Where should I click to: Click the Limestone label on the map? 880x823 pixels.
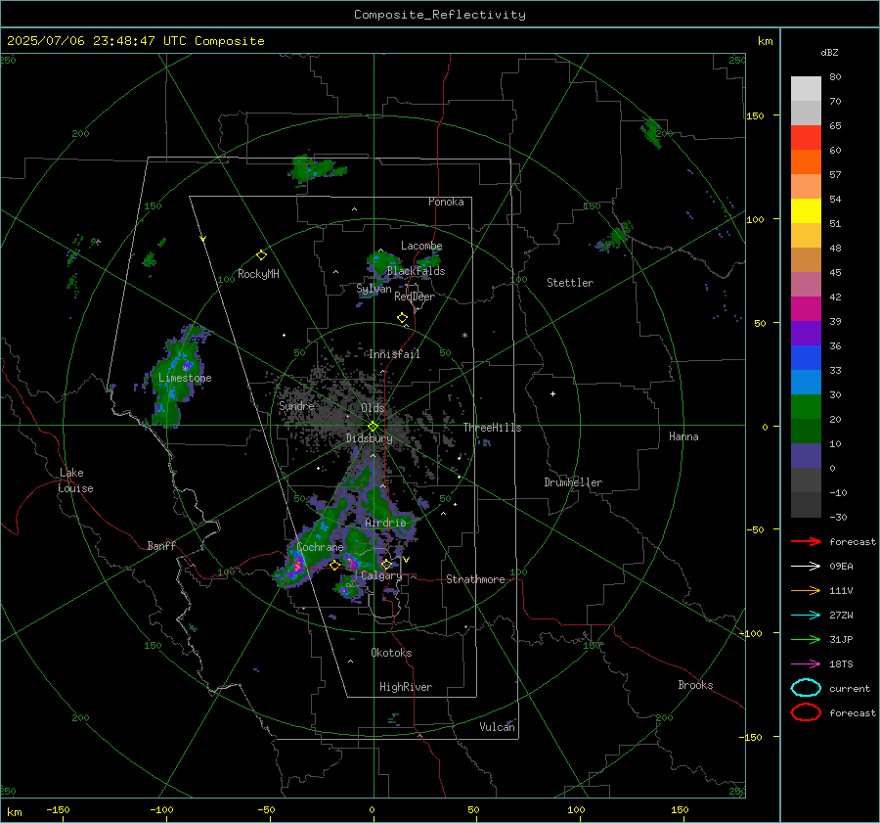185,378
